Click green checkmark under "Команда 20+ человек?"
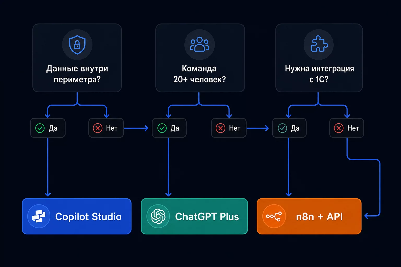Image resolution: width=401 pixels, height=267 pixels. 162,128
